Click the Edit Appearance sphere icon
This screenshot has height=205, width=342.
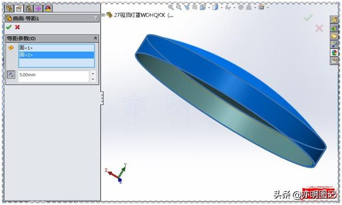pos(240,7)
